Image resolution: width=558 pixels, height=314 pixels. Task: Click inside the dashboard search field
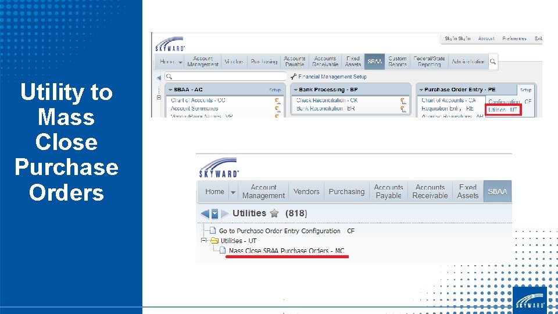pos(226,76)
